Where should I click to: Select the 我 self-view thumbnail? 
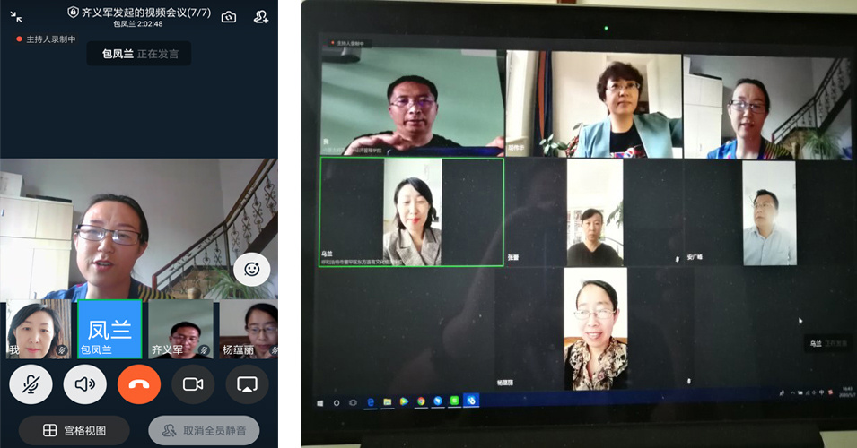point(38,329)
